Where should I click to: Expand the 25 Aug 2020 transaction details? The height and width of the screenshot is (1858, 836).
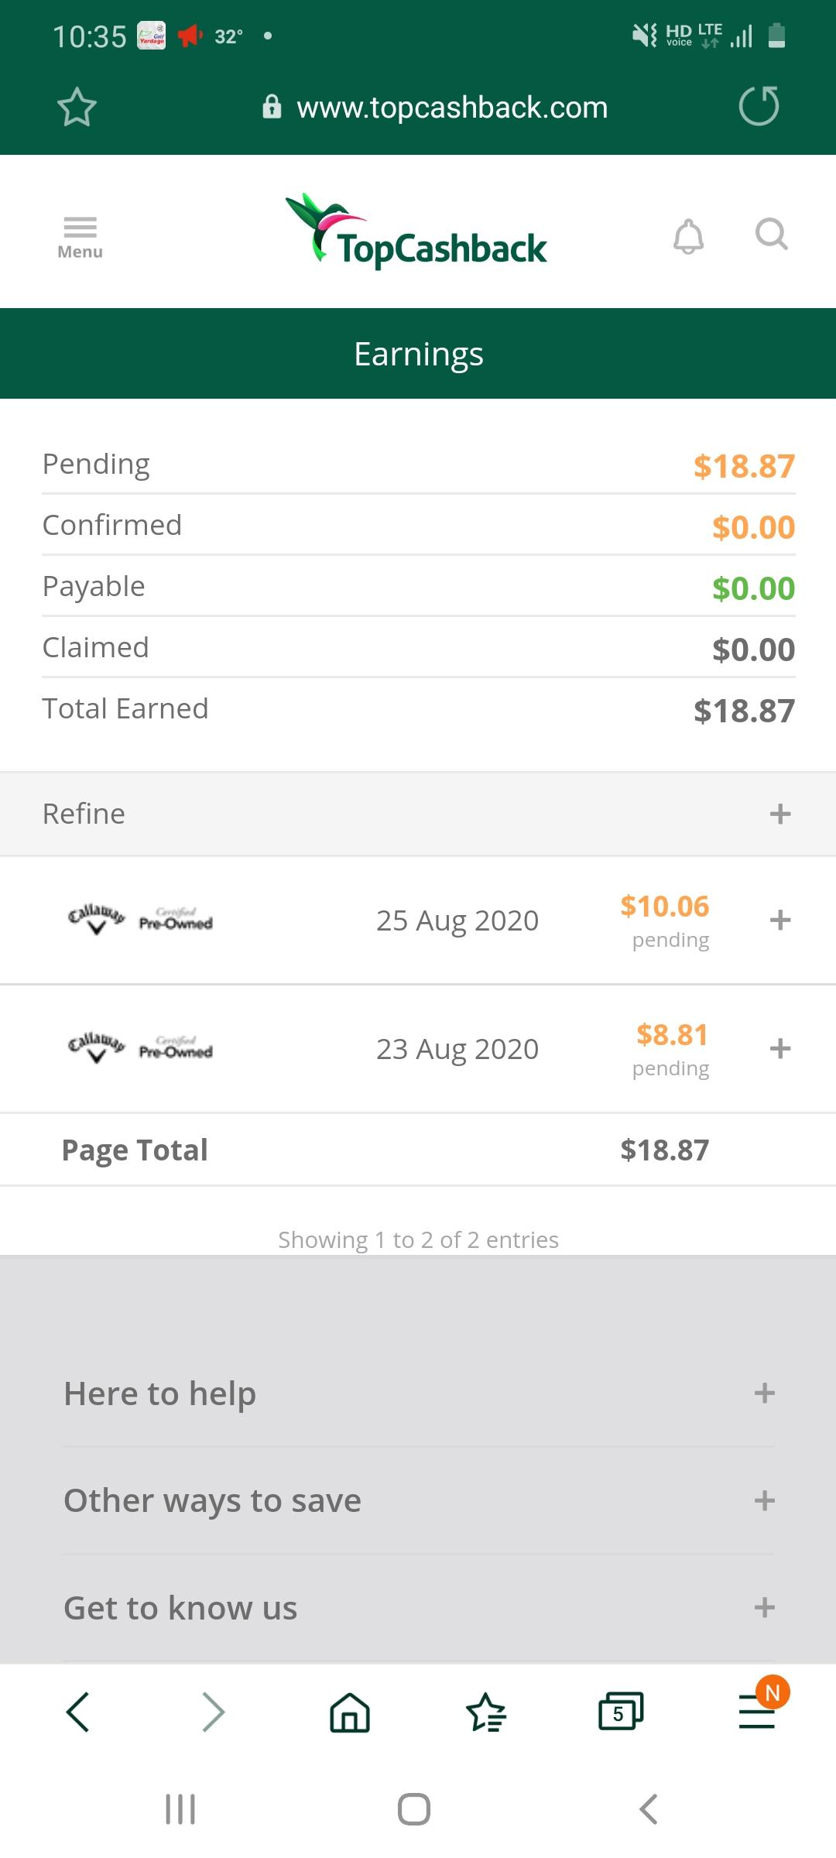[x=779, y=920]
